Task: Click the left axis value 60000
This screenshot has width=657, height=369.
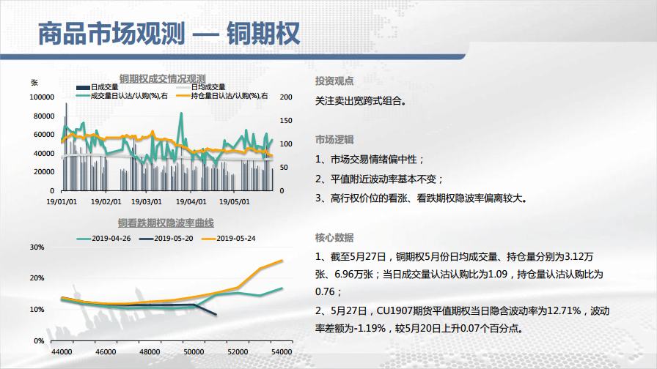Action: coord(44,135)
